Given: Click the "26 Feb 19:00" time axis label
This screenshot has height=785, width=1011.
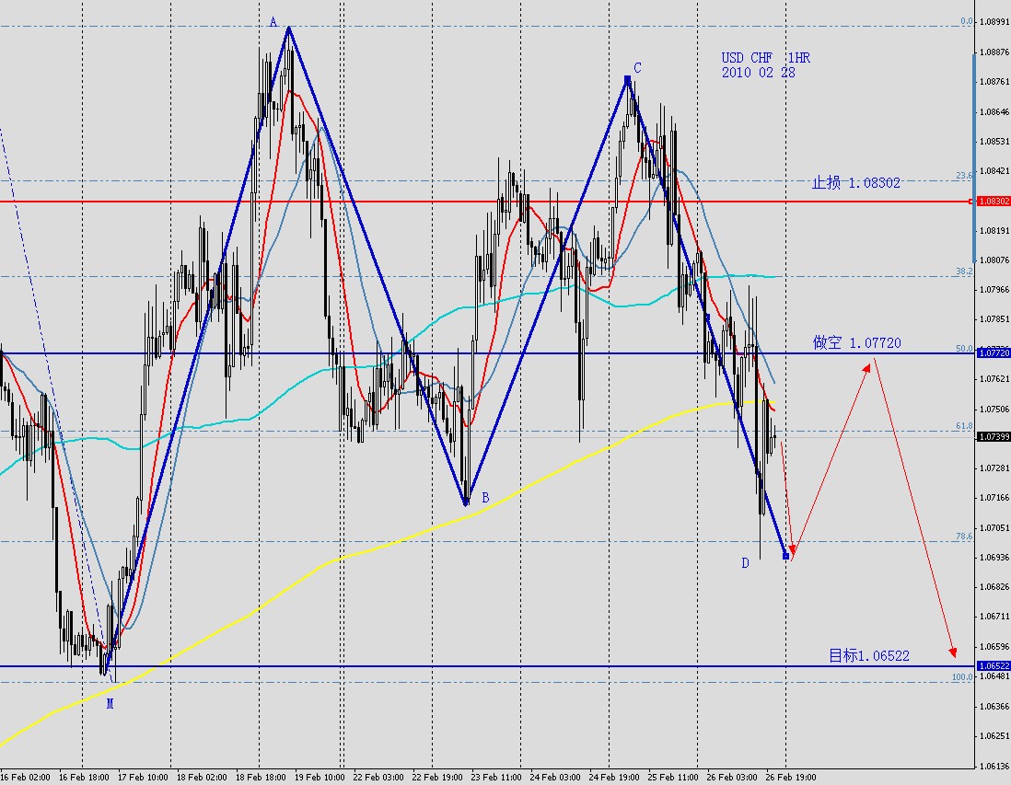Looking at the screenshot, I should coord(789,776).
